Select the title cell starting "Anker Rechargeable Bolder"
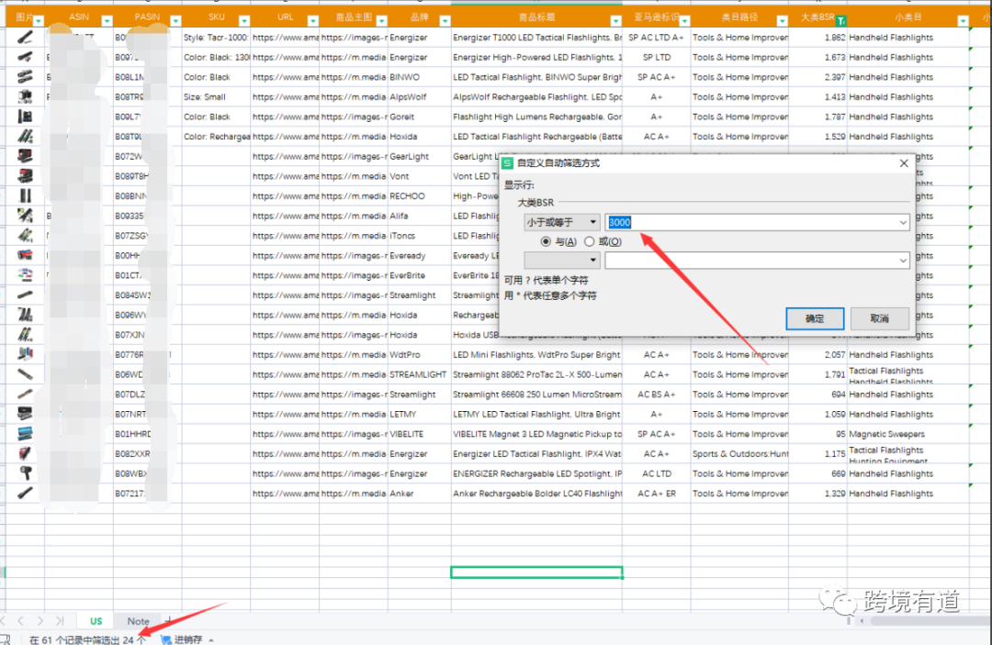 click(536, 494)
